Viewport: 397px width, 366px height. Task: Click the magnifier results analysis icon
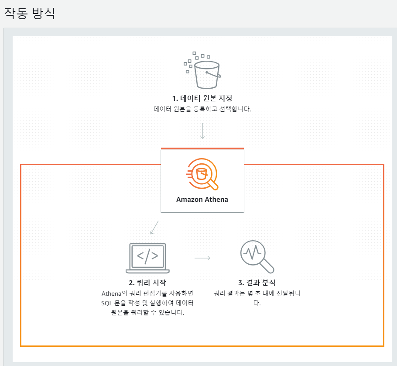point(257,257)
